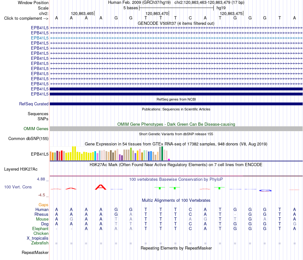Open the OMIM Gene Phenotypes green track title
303x260 pixels.
176,124
